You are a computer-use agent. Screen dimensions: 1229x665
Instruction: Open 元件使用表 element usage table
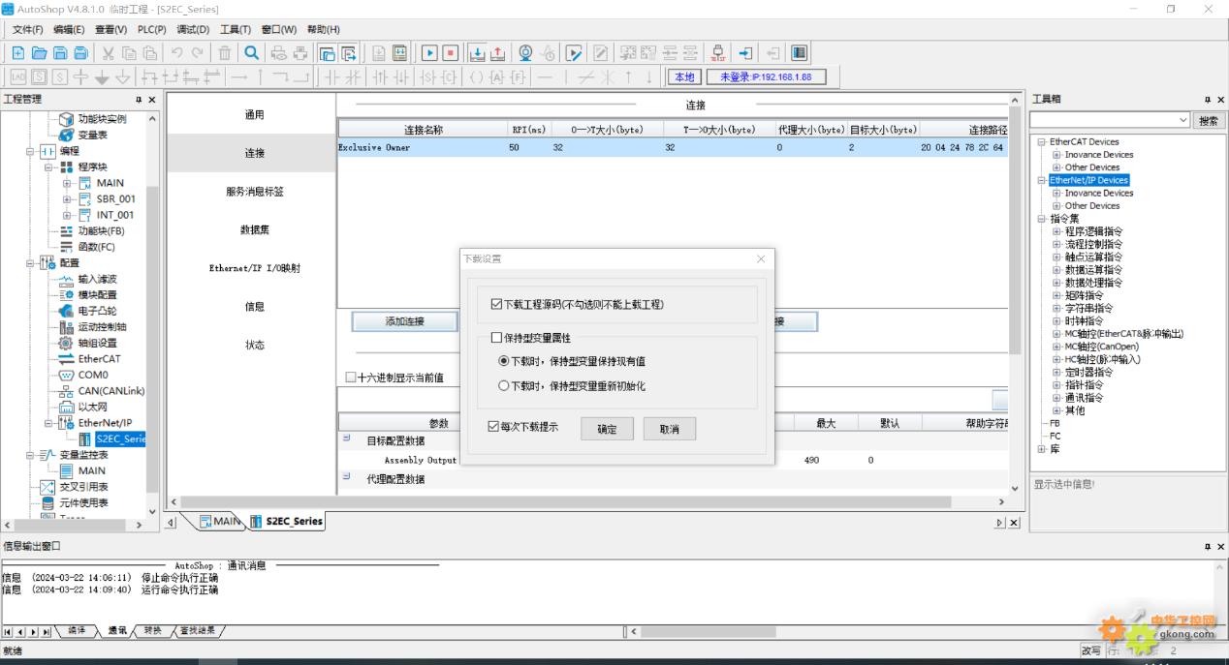tap(83, 503)
